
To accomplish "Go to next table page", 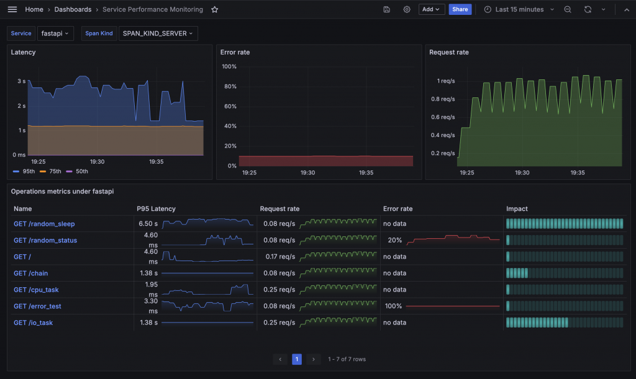I will [x=313, y=359].
